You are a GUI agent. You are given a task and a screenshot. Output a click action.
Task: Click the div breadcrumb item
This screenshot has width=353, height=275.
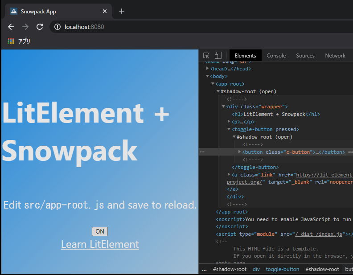tap(256, 269)
